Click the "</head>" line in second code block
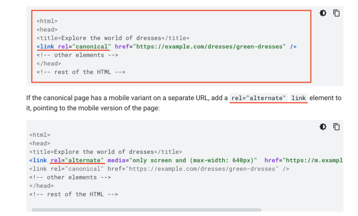Viewport: 358px width, 216px height. coord(42,186)
